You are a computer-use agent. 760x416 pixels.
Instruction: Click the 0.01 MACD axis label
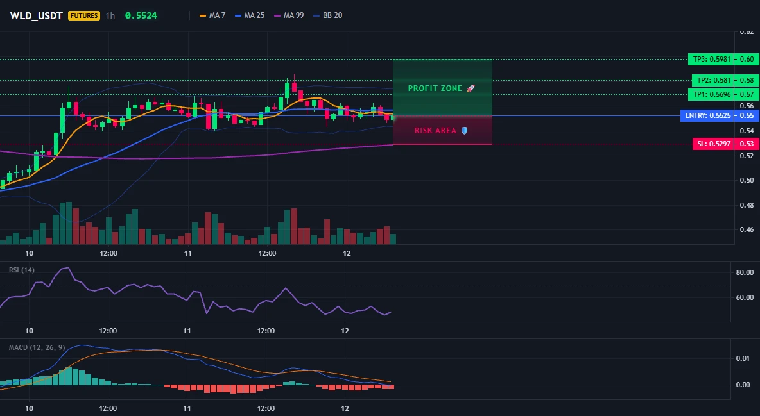click(743, 358)
